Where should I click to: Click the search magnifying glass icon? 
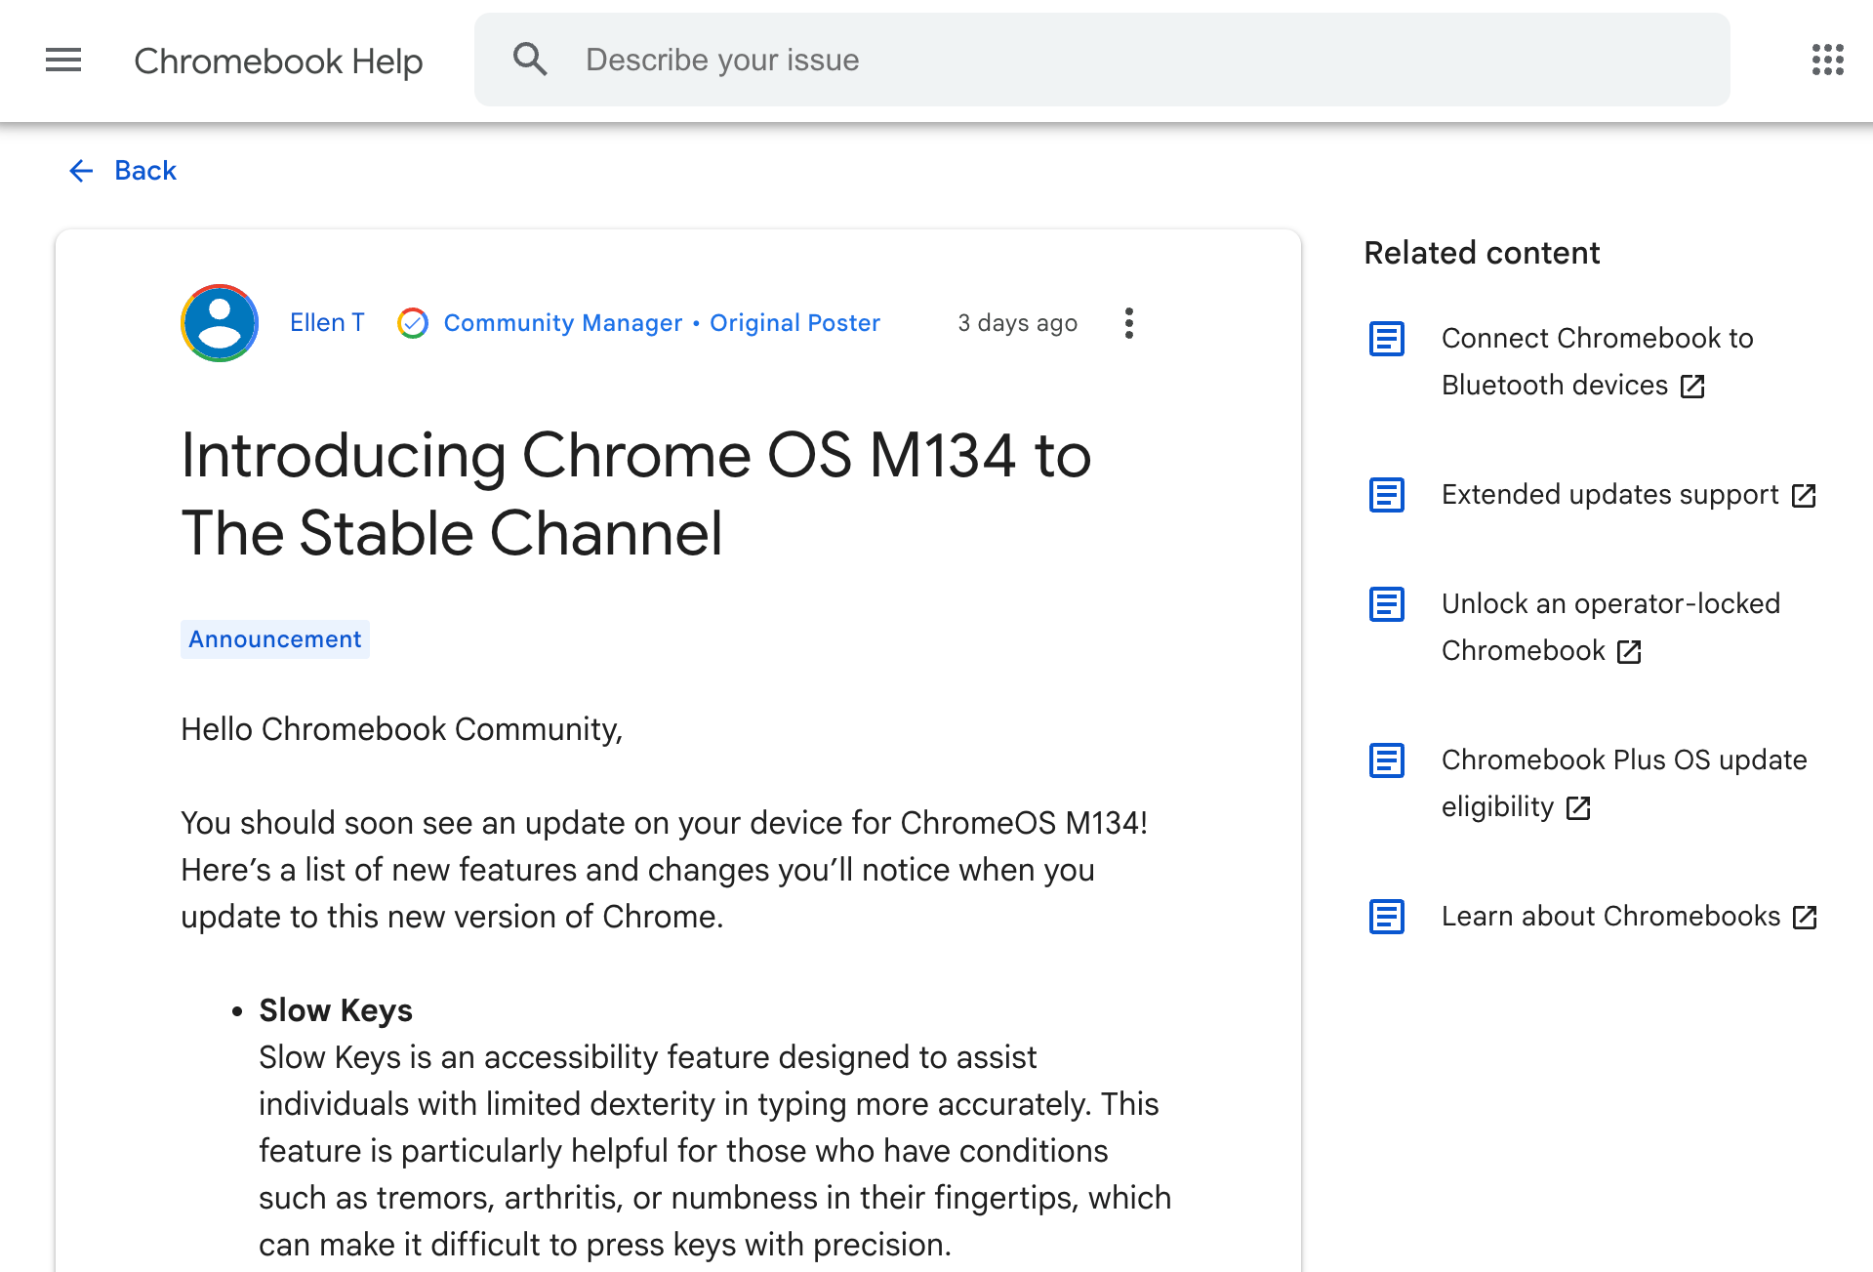(530, 59)
